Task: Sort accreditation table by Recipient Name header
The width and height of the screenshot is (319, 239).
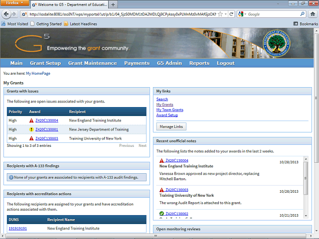Action: (61, 220)
